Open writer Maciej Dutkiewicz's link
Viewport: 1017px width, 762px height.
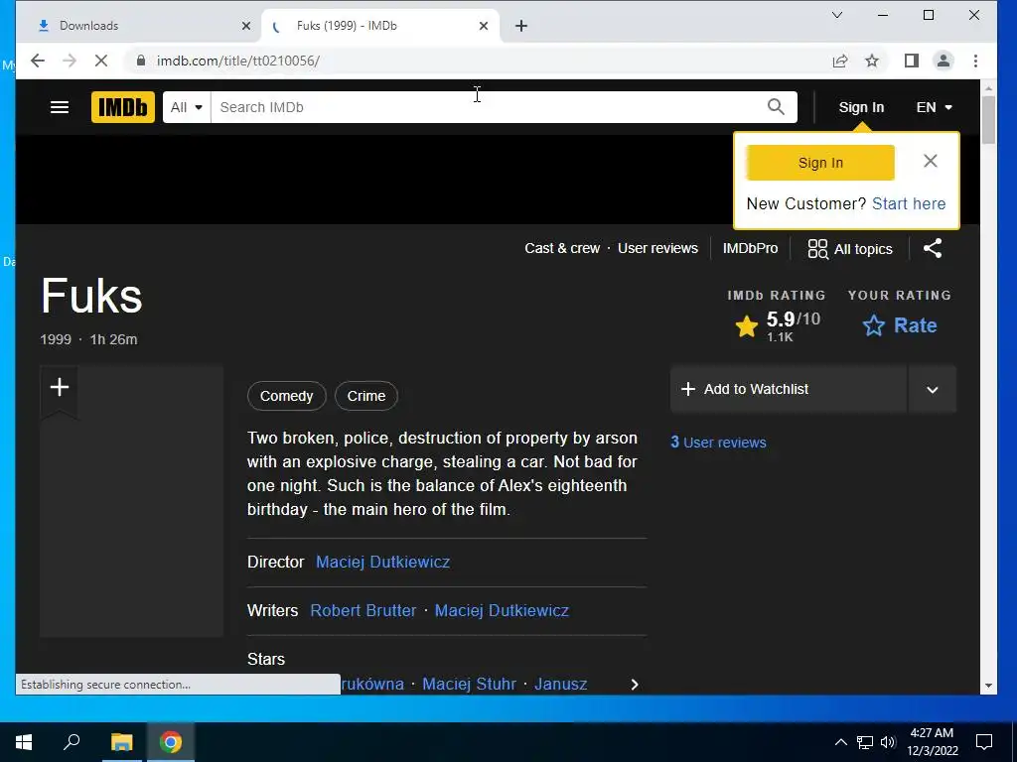point(502,610)
